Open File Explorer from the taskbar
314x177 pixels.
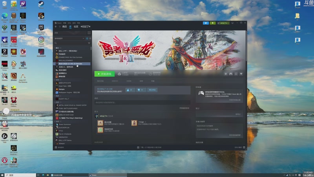pos(47,175)
